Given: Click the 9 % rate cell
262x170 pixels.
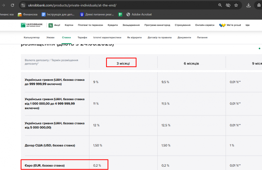Looking at the screenshot, I should click(96, 82).
